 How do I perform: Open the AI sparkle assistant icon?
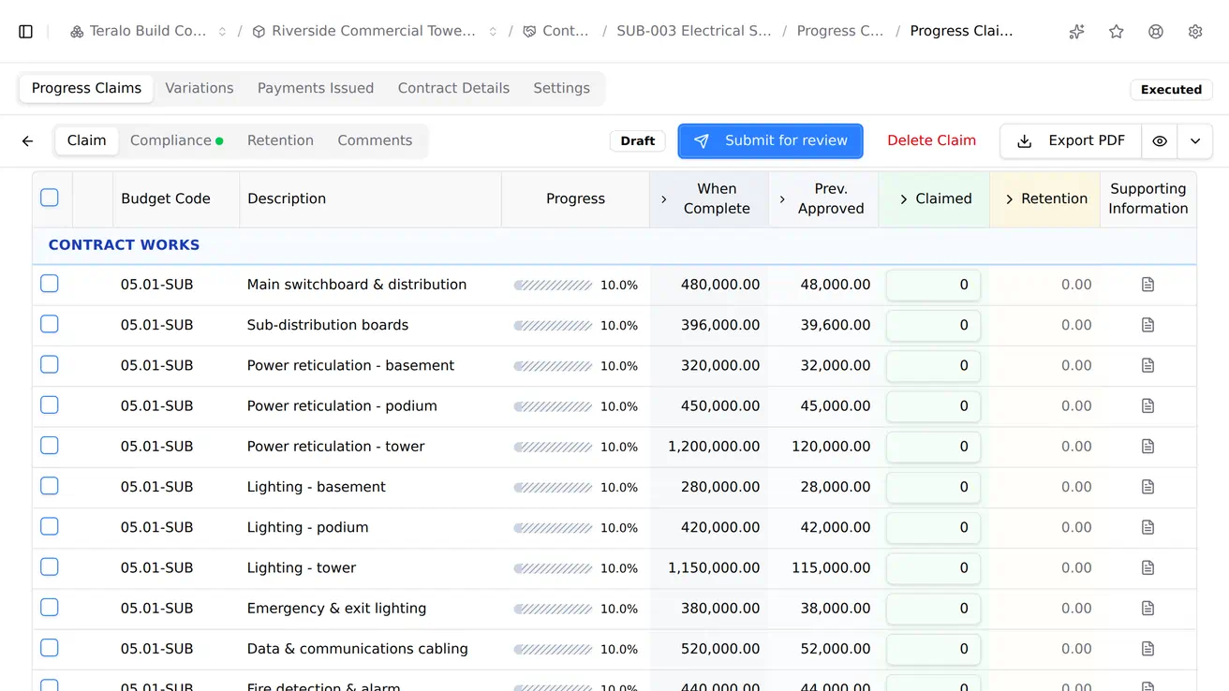pyautogui.click(x=1077, y=32)
